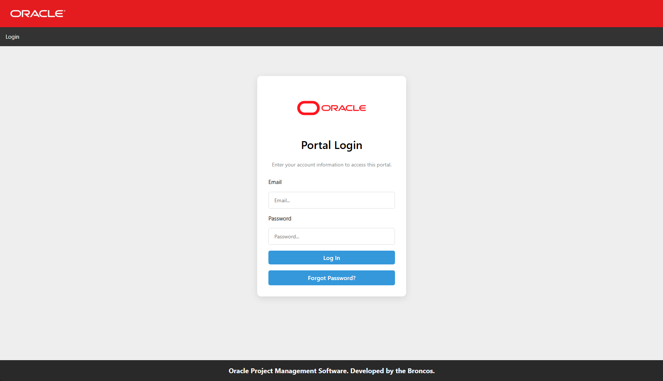The image size is (663, 381).
Task: Click the Portal Login heading
Action: pos(331,145)
